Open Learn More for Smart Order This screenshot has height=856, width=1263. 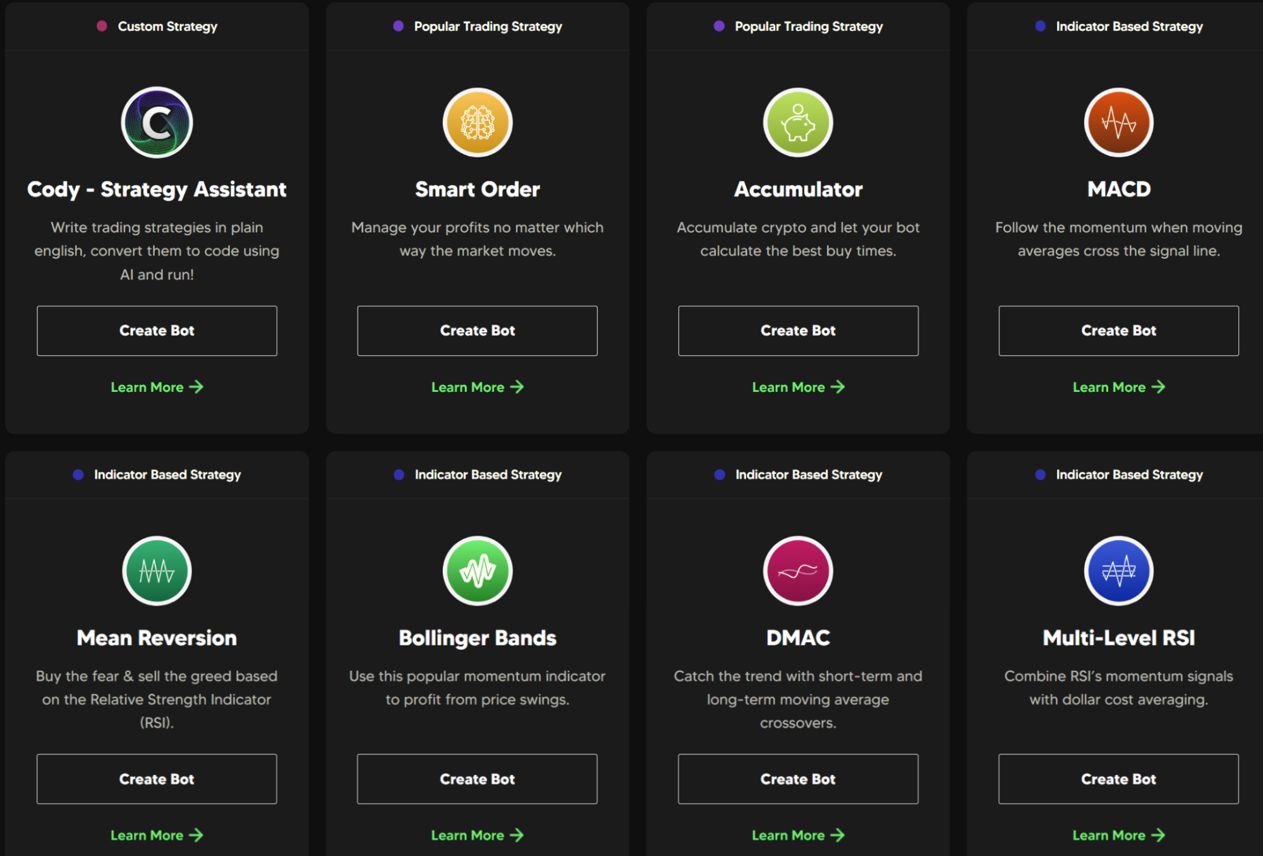click(478, 387)
